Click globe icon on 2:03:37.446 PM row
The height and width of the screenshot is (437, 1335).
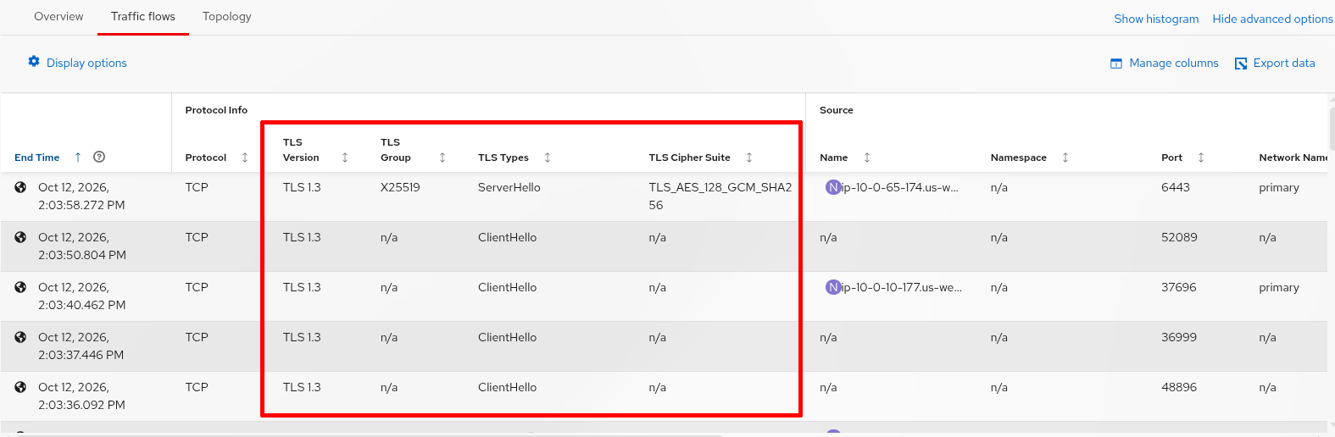(x=20, y=337)
